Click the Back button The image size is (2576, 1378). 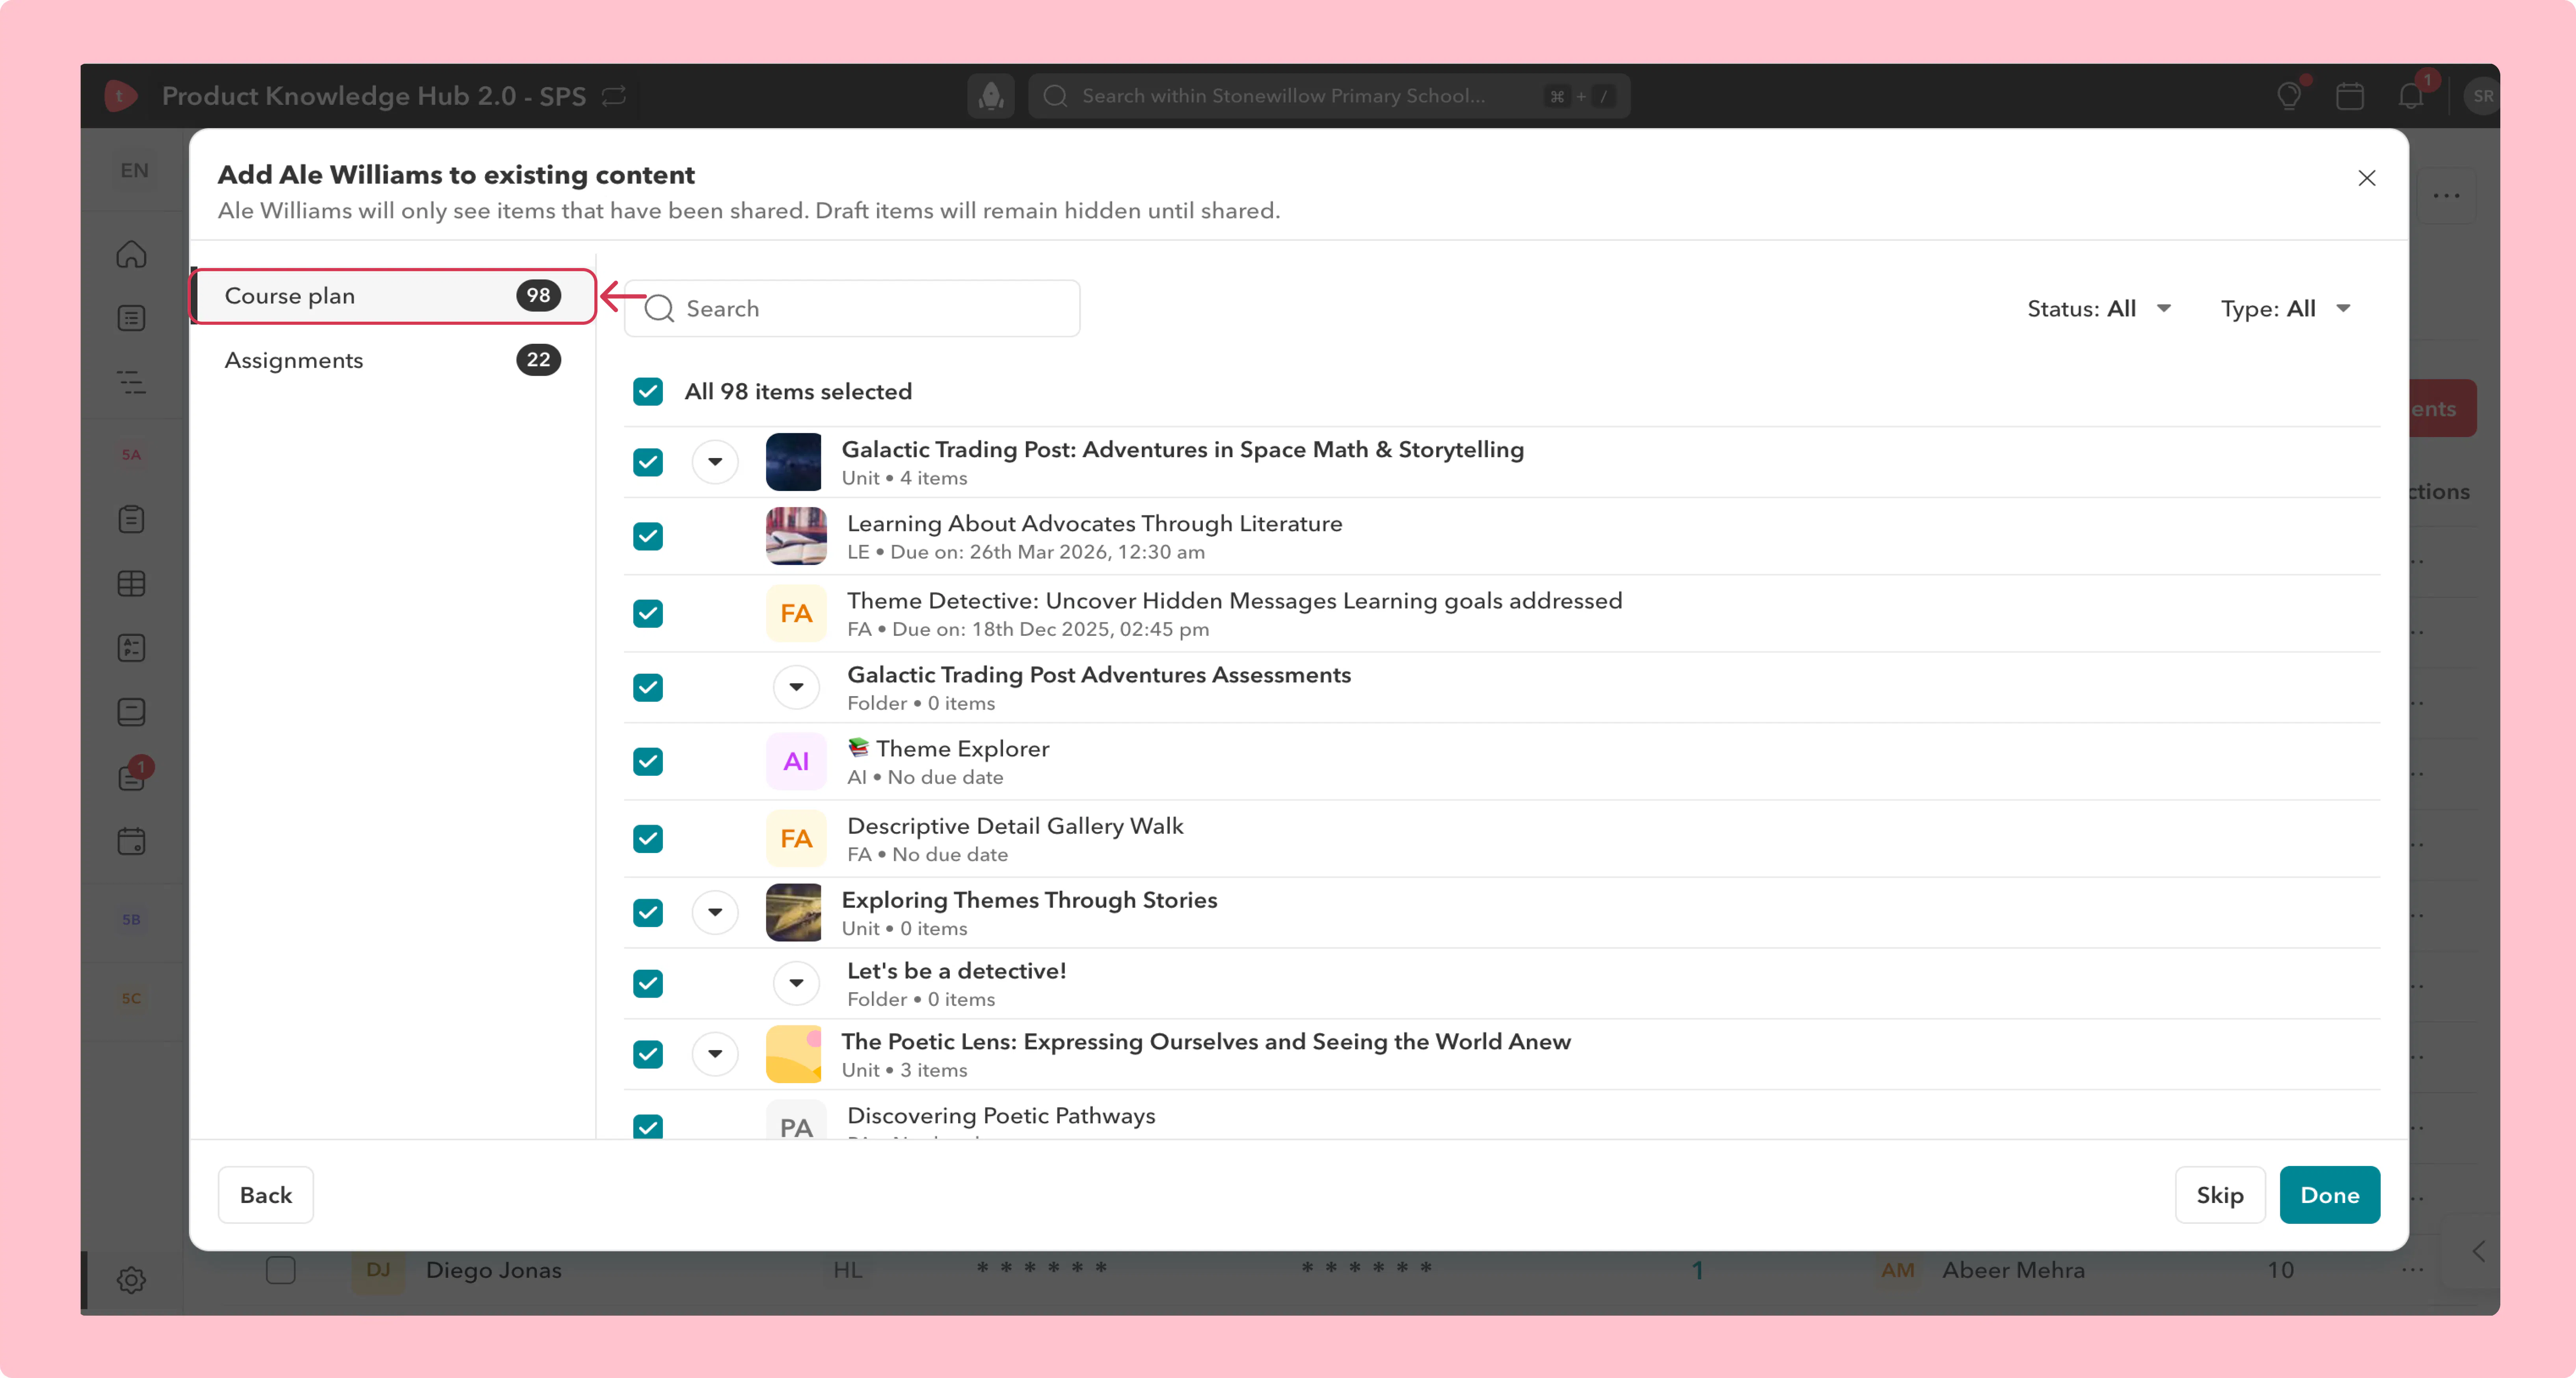tap(266, 1195)
